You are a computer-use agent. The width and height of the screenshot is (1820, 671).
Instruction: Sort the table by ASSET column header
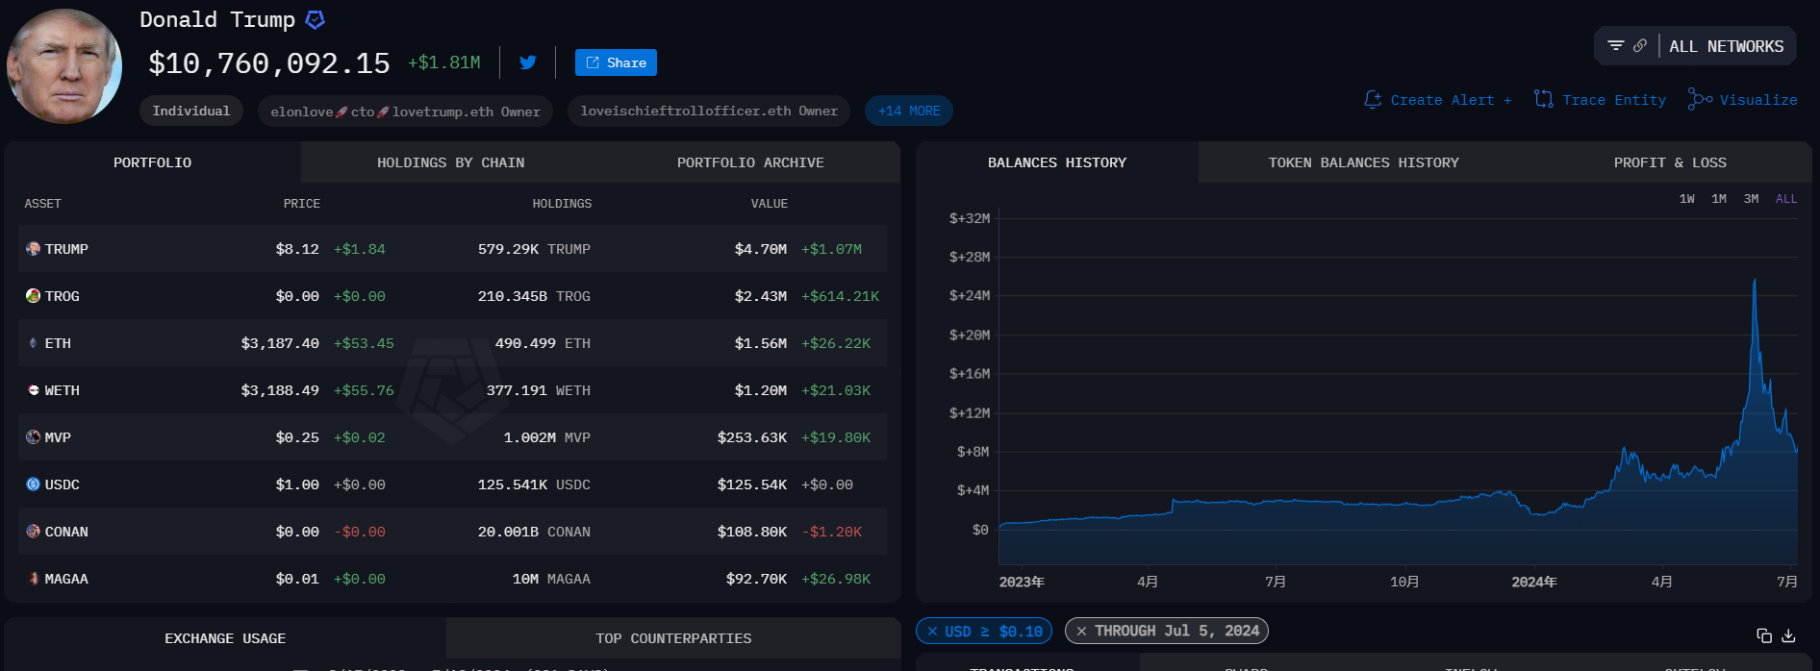click(x=42, y=204)
